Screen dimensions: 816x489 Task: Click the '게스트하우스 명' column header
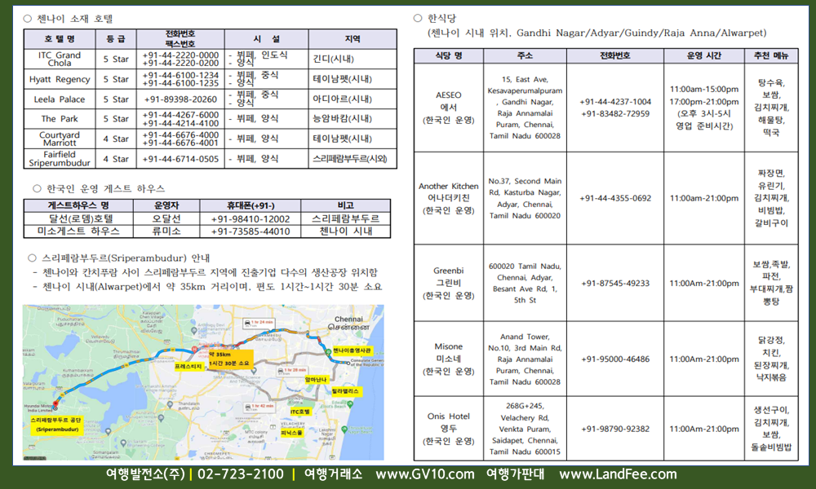tap(78, 205)
